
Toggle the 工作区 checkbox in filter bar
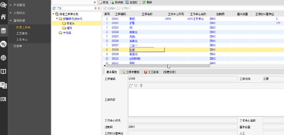click(x=118, y=8)
